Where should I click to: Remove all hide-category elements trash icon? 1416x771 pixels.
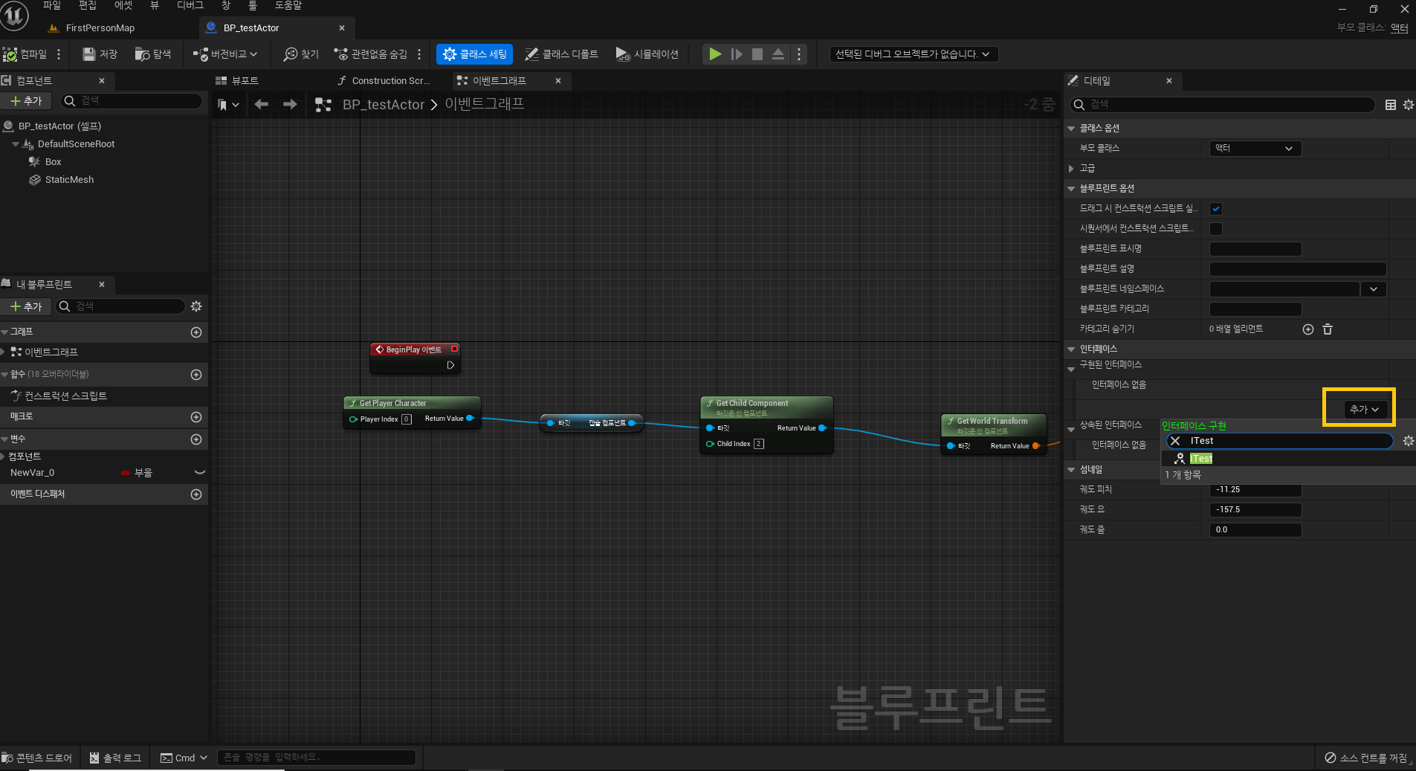pyautogui.click(x=1328, y=329)
